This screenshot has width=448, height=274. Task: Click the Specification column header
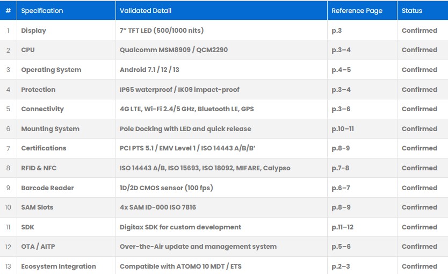[x=42, y=11]
